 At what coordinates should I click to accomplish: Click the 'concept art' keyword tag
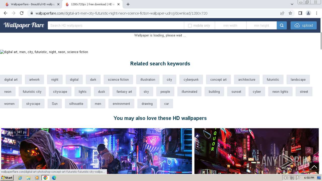pos(218,79)
